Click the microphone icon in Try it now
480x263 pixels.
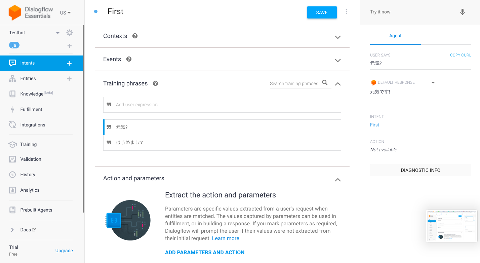click(x=463, y=12)
